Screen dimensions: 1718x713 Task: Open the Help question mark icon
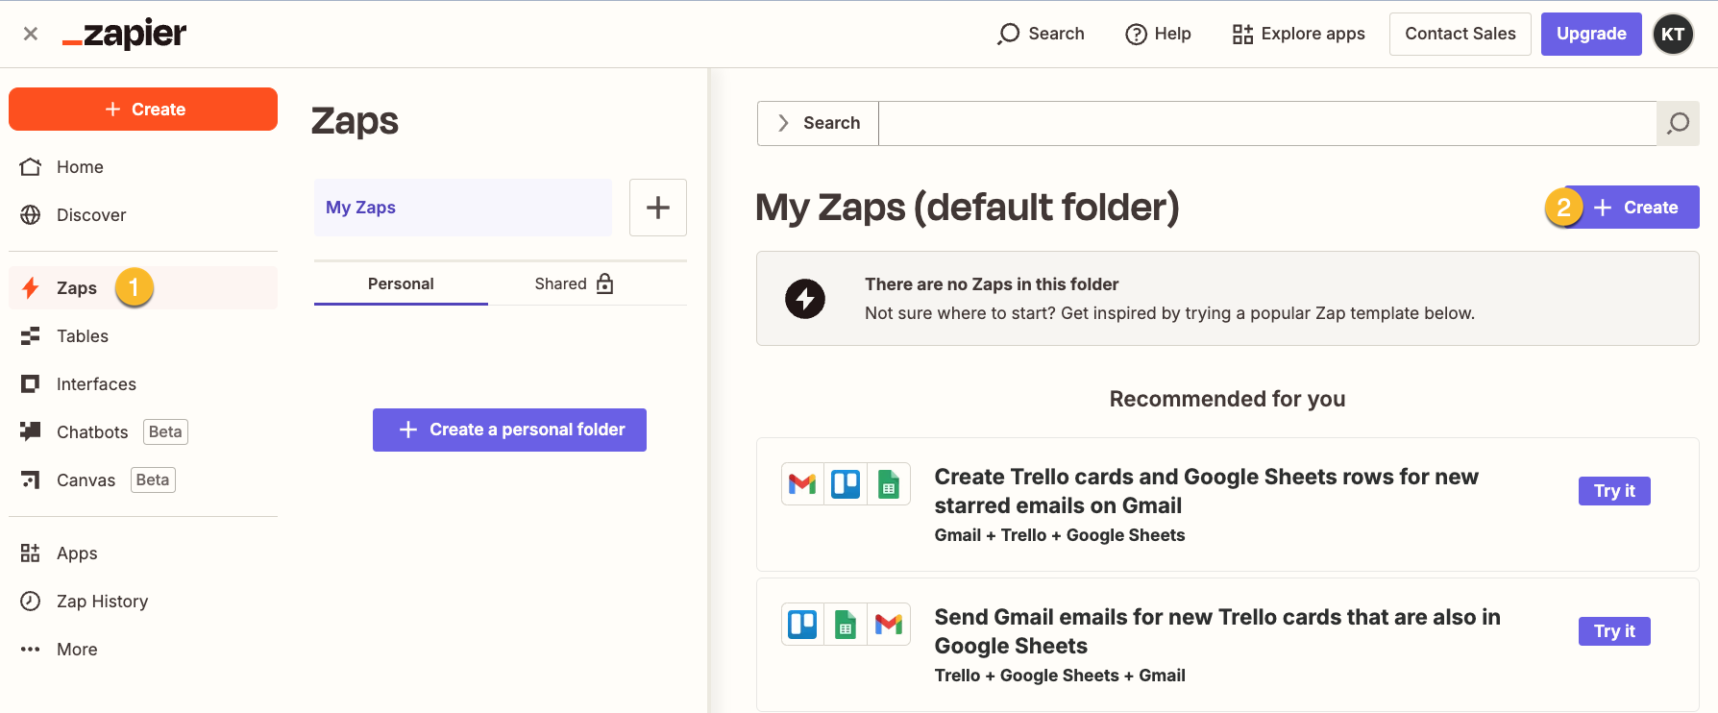coord(1136,34)
